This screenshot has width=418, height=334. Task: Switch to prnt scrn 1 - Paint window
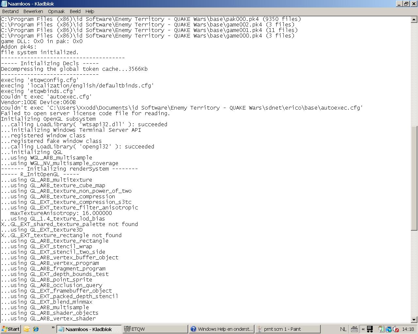(x=288, y=329)
